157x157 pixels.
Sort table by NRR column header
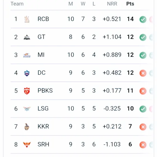[x=112, y=4]
